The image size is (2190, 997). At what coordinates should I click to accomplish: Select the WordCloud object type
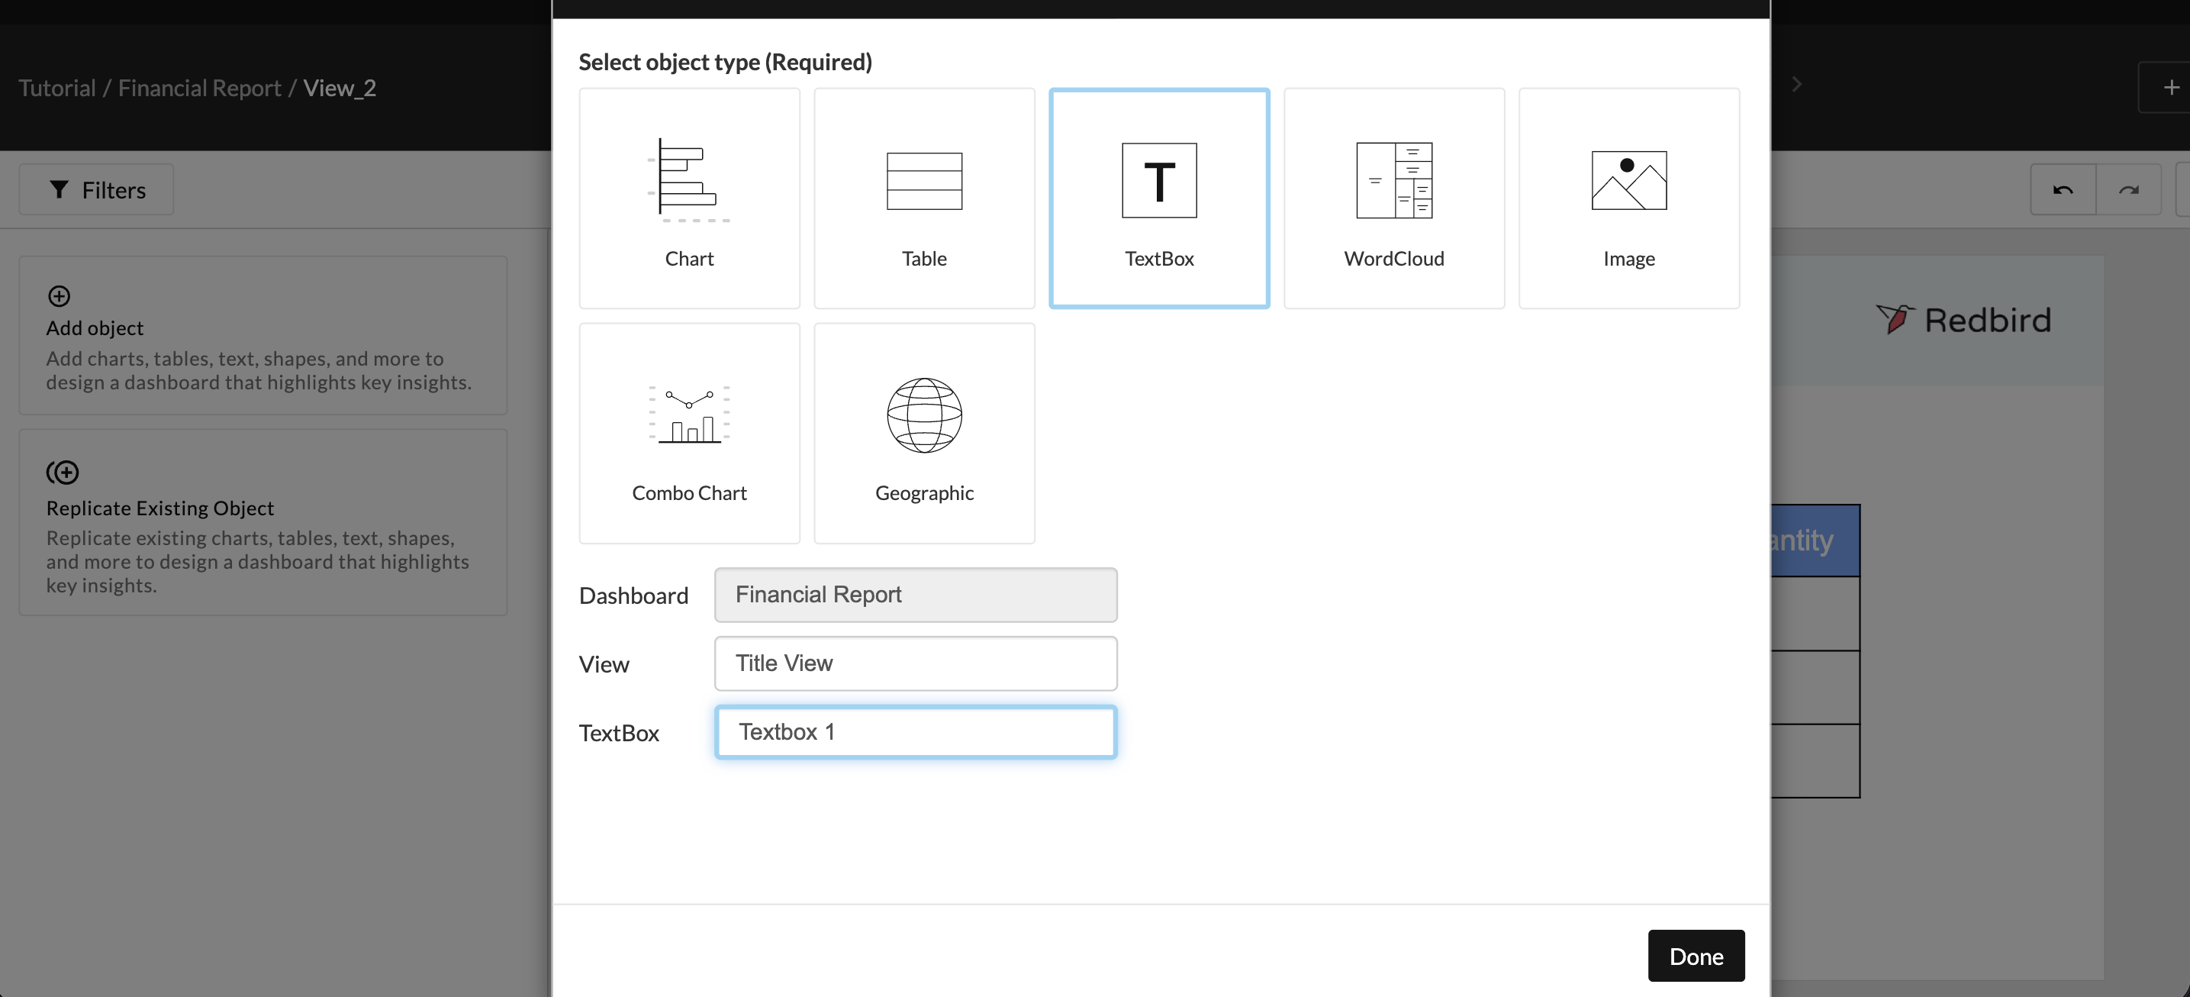(1393, 198)
